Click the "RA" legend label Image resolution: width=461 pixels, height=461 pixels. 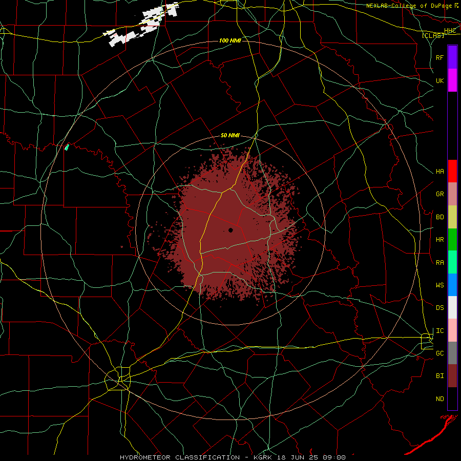(439, 263)
